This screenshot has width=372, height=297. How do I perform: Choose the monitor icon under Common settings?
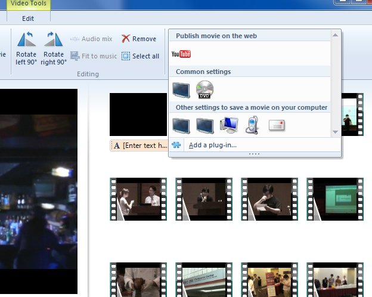[181, 90]
